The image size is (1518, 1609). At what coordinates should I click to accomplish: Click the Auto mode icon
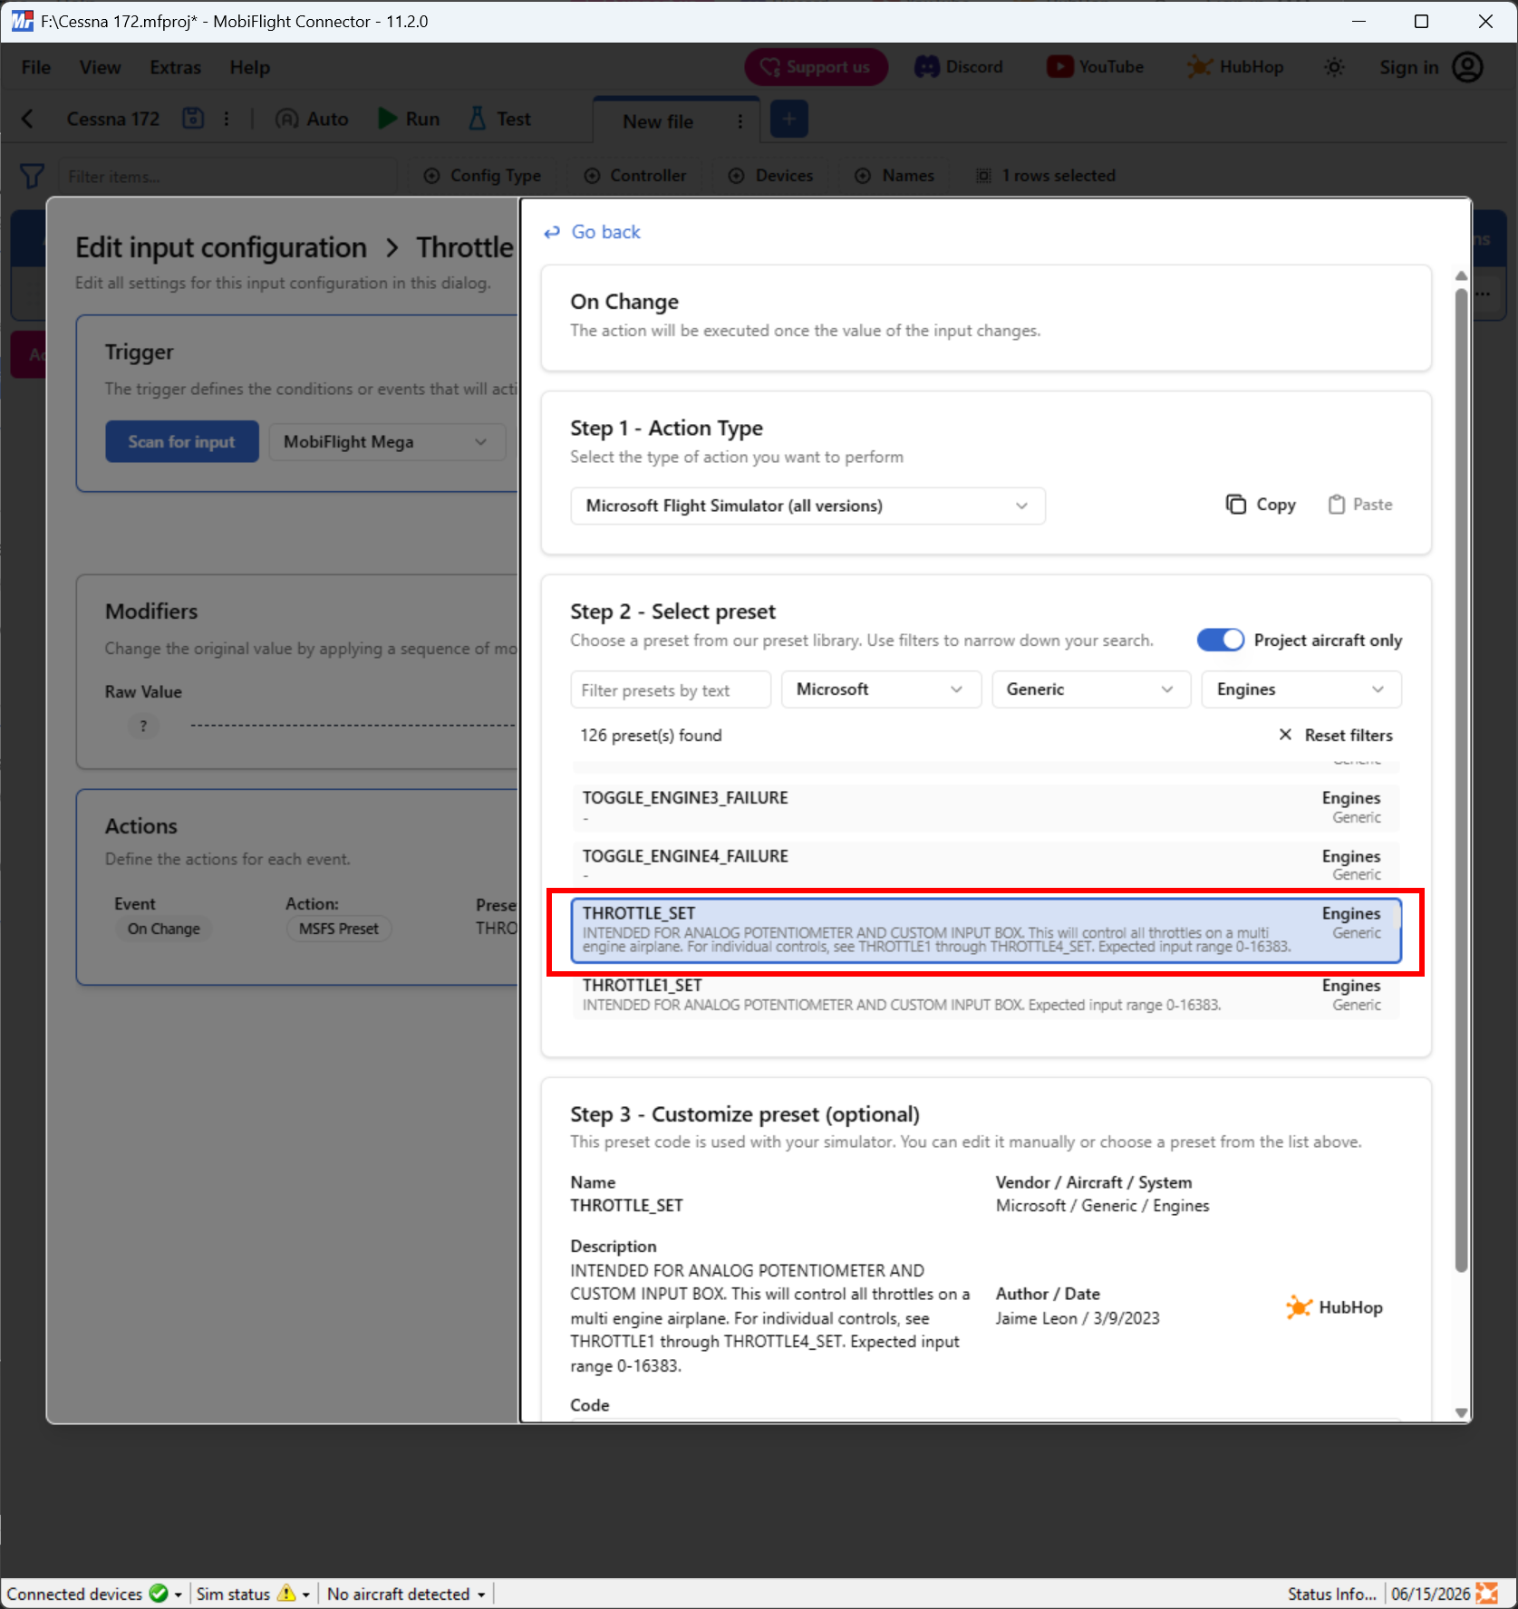(286, 119)
